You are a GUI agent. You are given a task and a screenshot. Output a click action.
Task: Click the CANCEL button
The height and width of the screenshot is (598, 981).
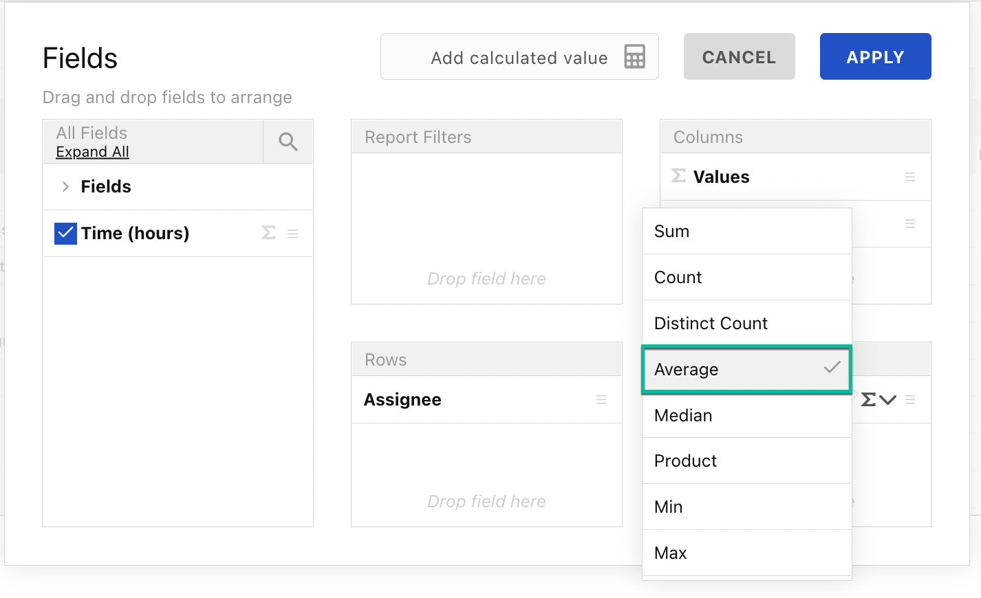(x=739, y=57)
